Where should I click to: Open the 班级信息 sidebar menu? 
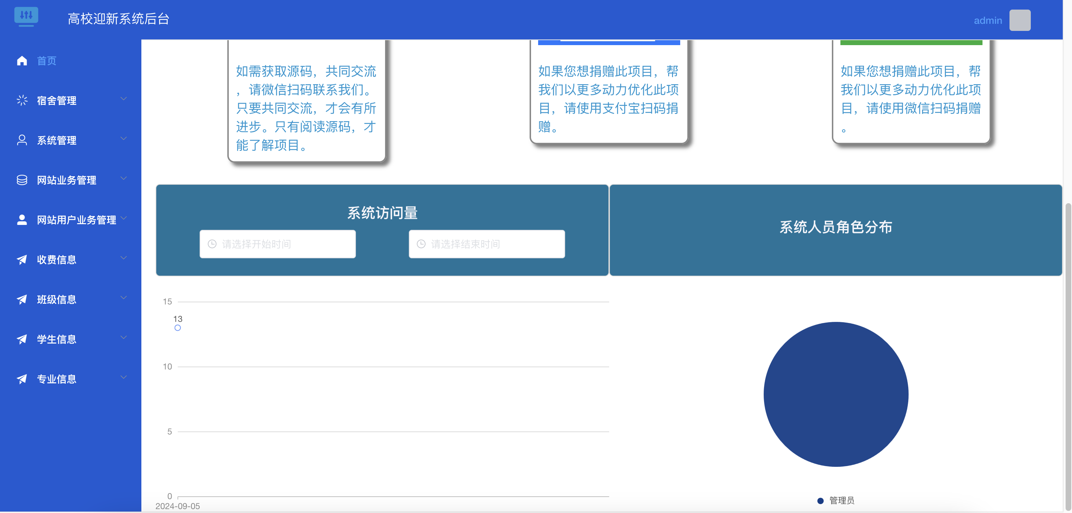point(71,299)
